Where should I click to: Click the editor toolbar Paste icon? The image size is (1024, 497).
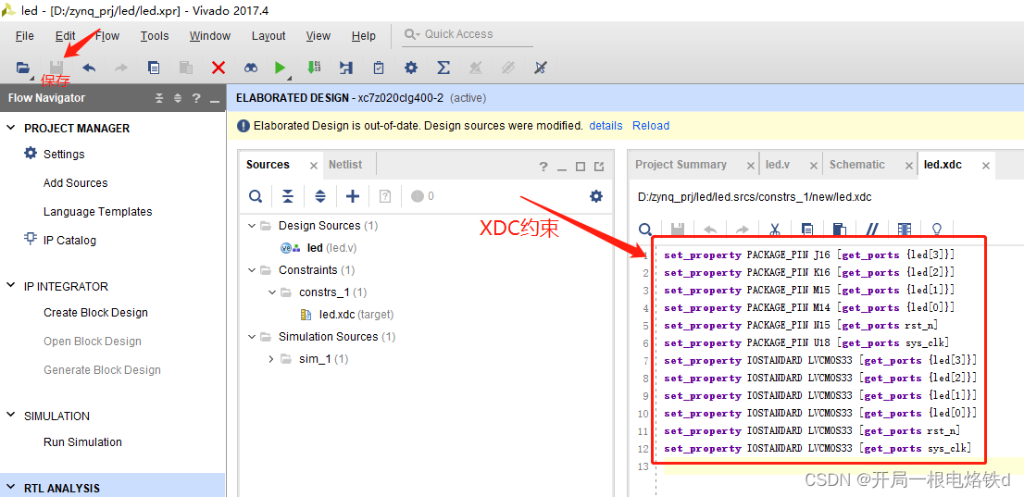840,230
